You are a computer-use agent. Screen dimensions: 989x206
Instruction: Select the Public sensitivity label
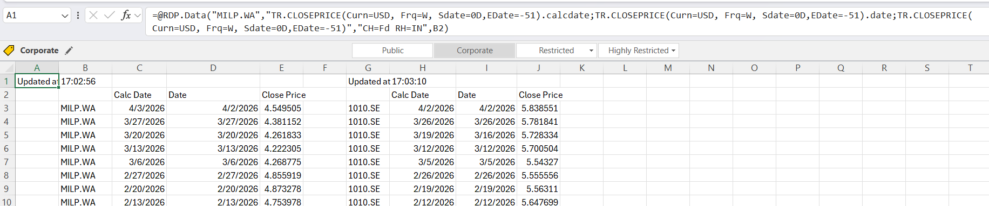(x=392, y=51)
